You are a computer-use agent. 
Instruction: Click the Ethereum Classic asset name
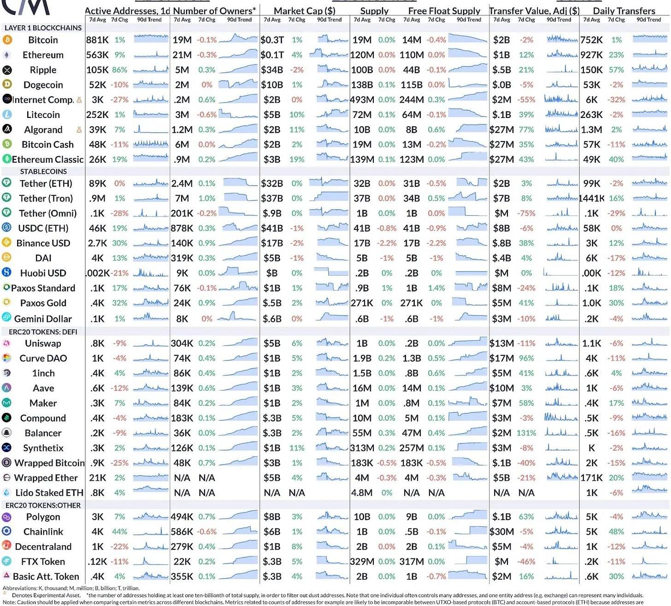coord(47,159)
